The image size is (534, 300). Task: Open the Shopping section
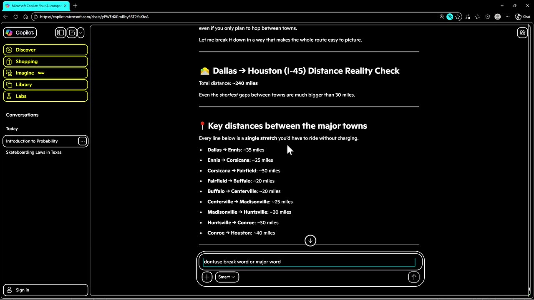pos(45,61)
